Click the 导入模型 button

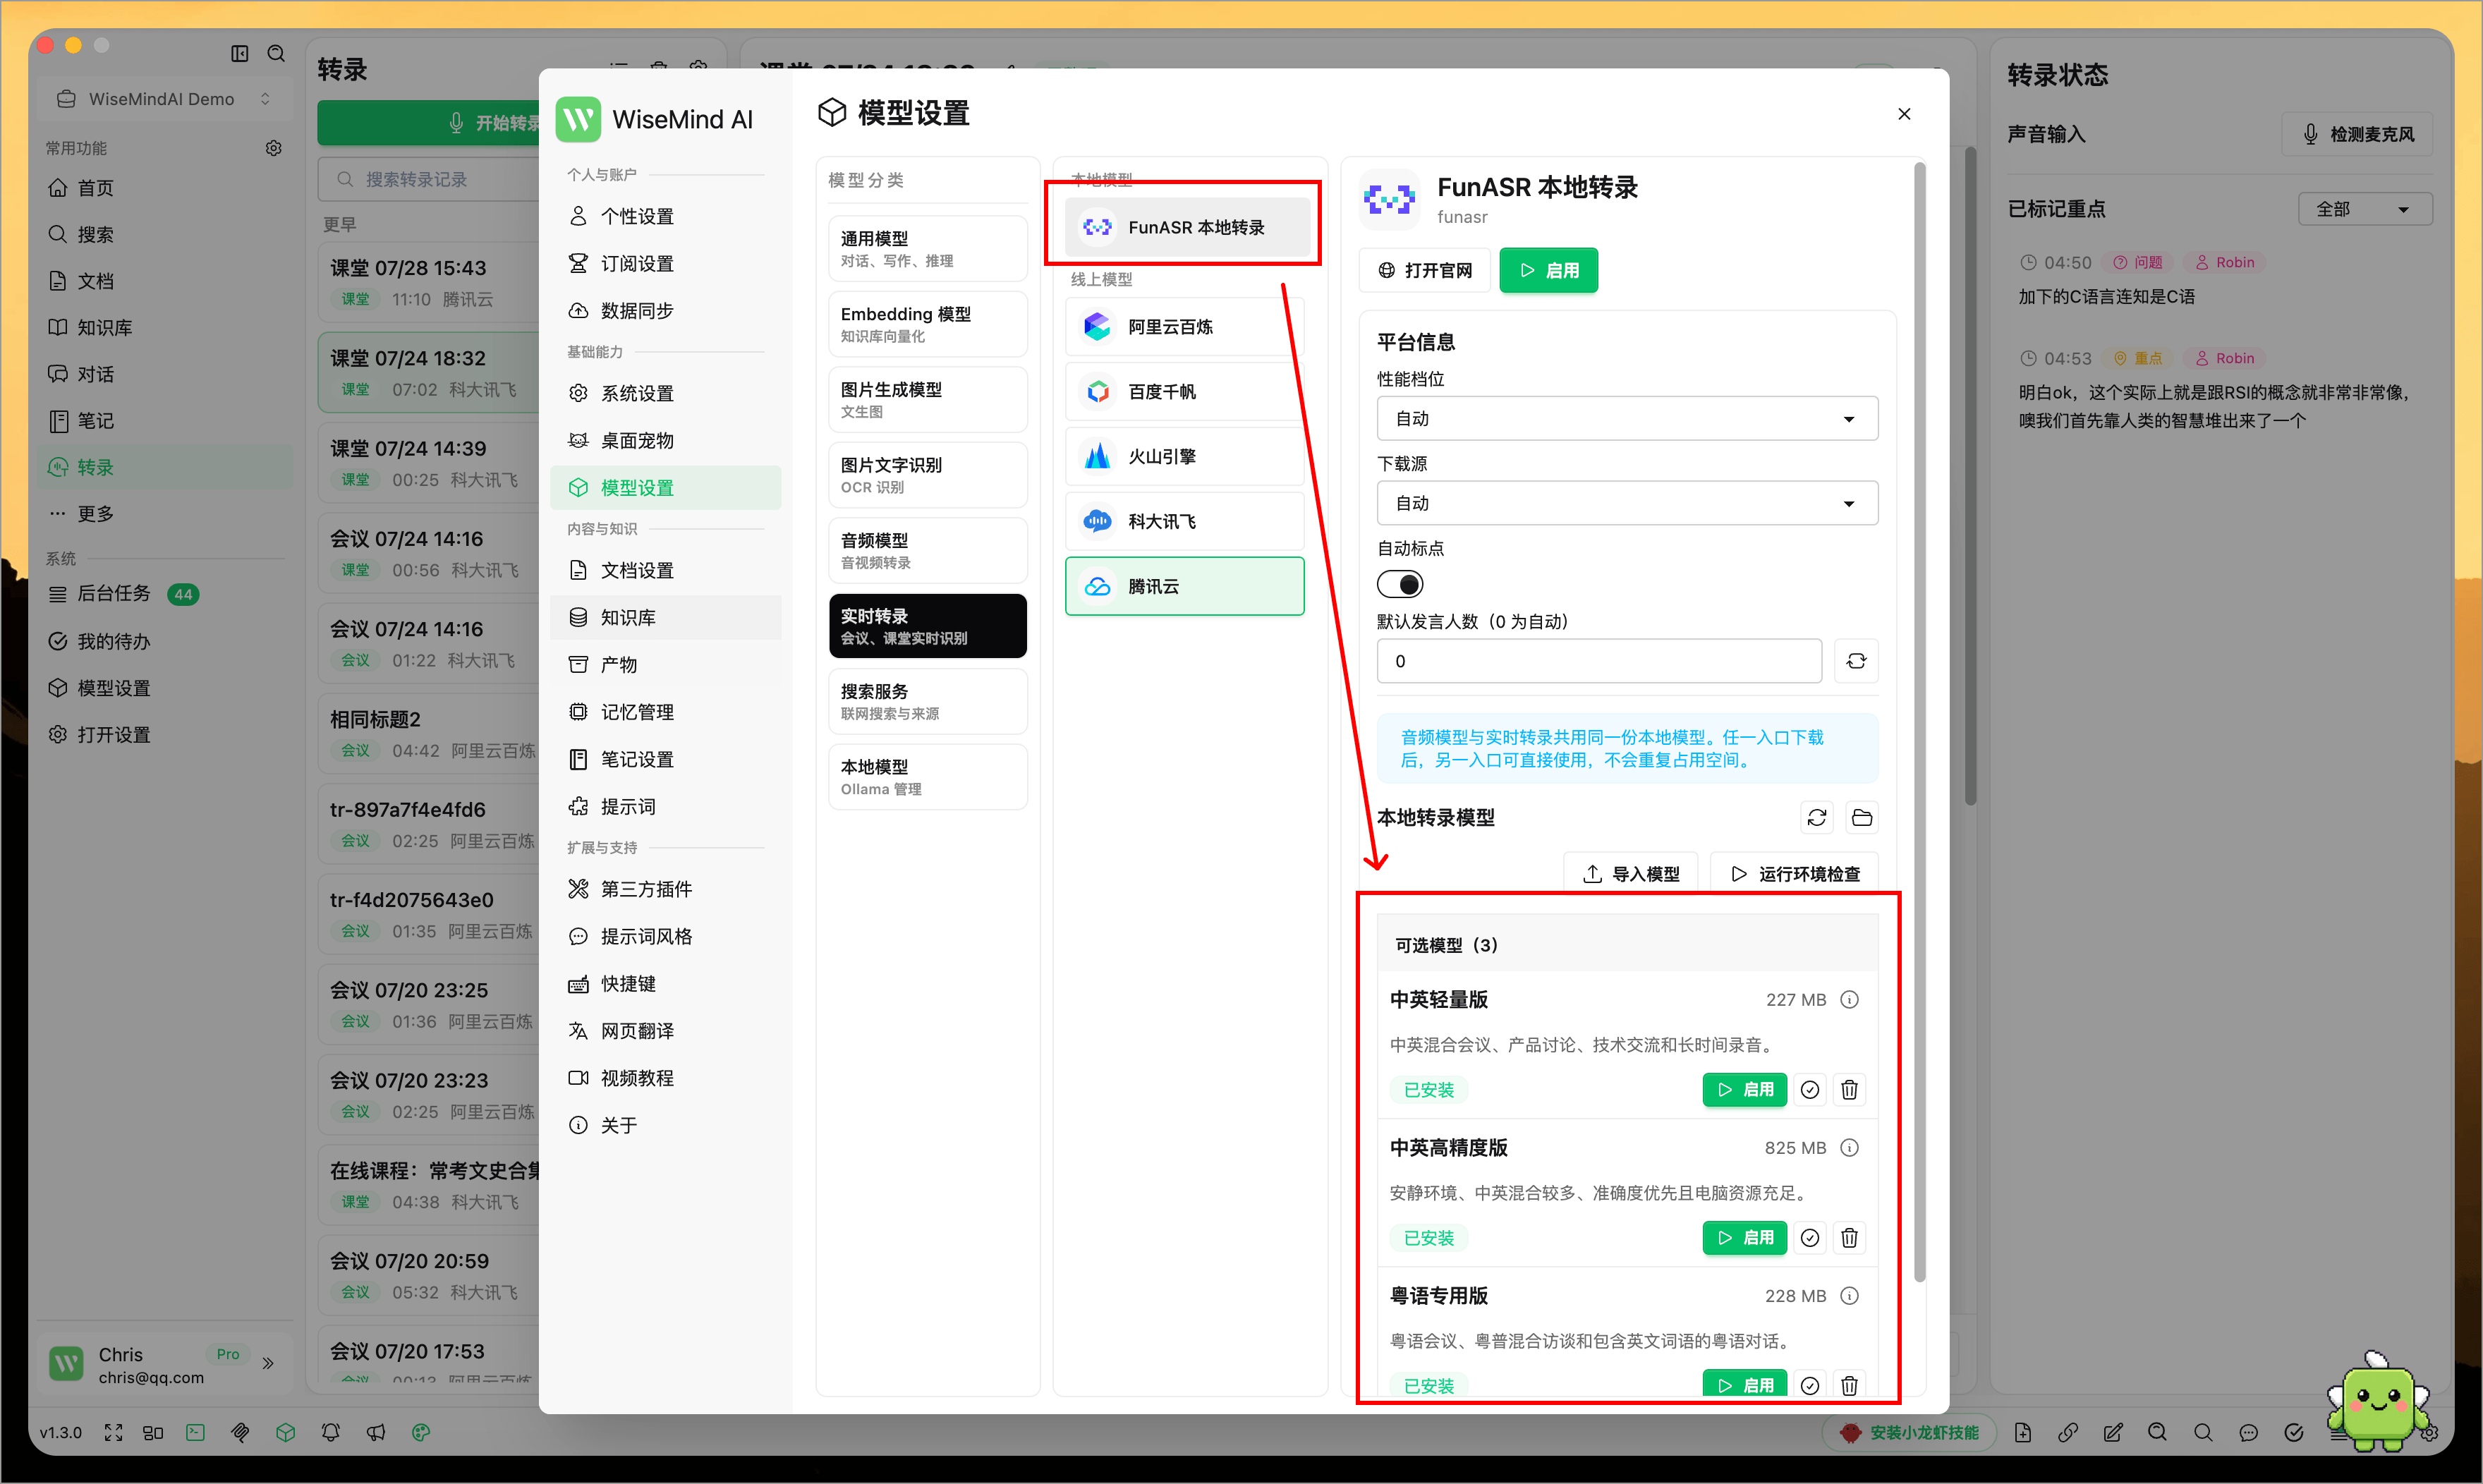coord(1631,874)
